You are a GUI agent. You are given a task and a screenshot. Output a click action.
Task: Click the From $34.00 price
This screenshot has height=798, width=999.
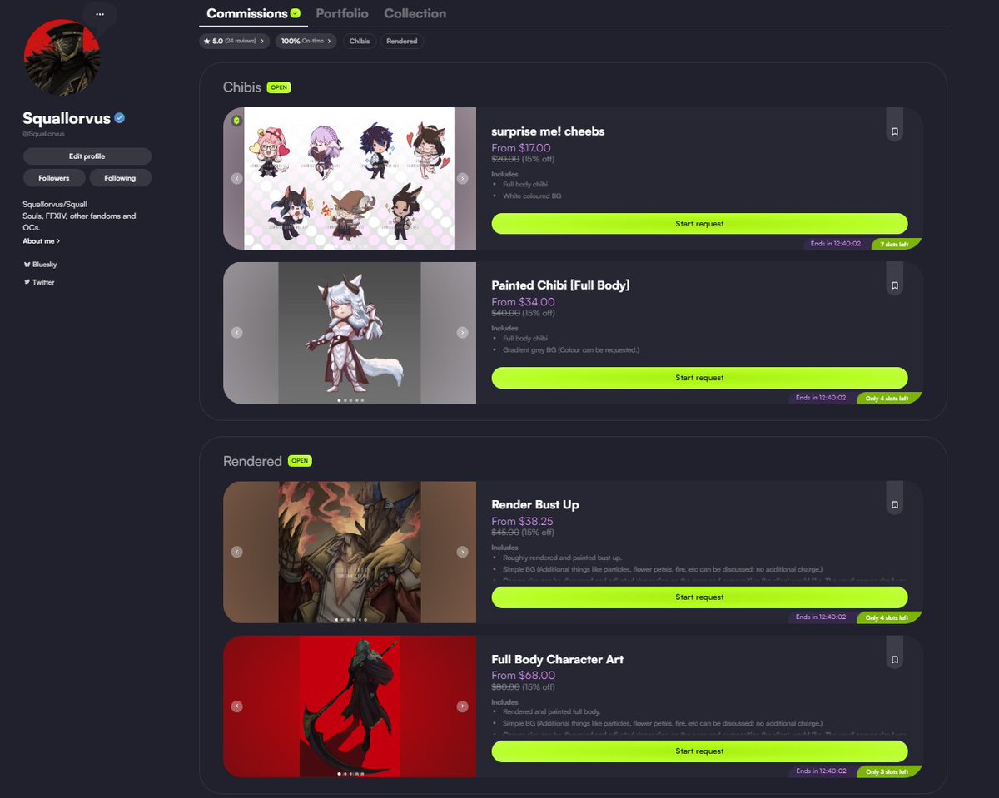(523, 302)
